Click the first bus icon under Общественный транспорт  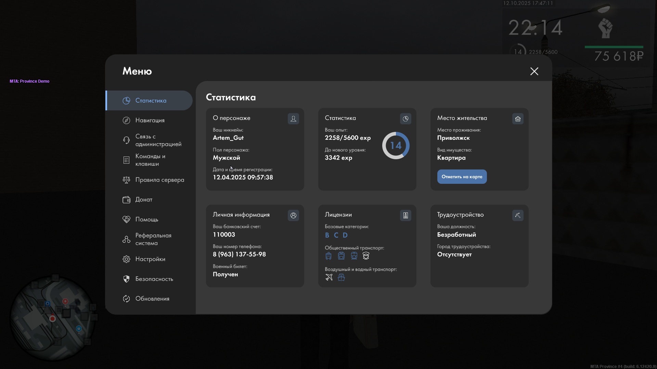click(328, 256)
